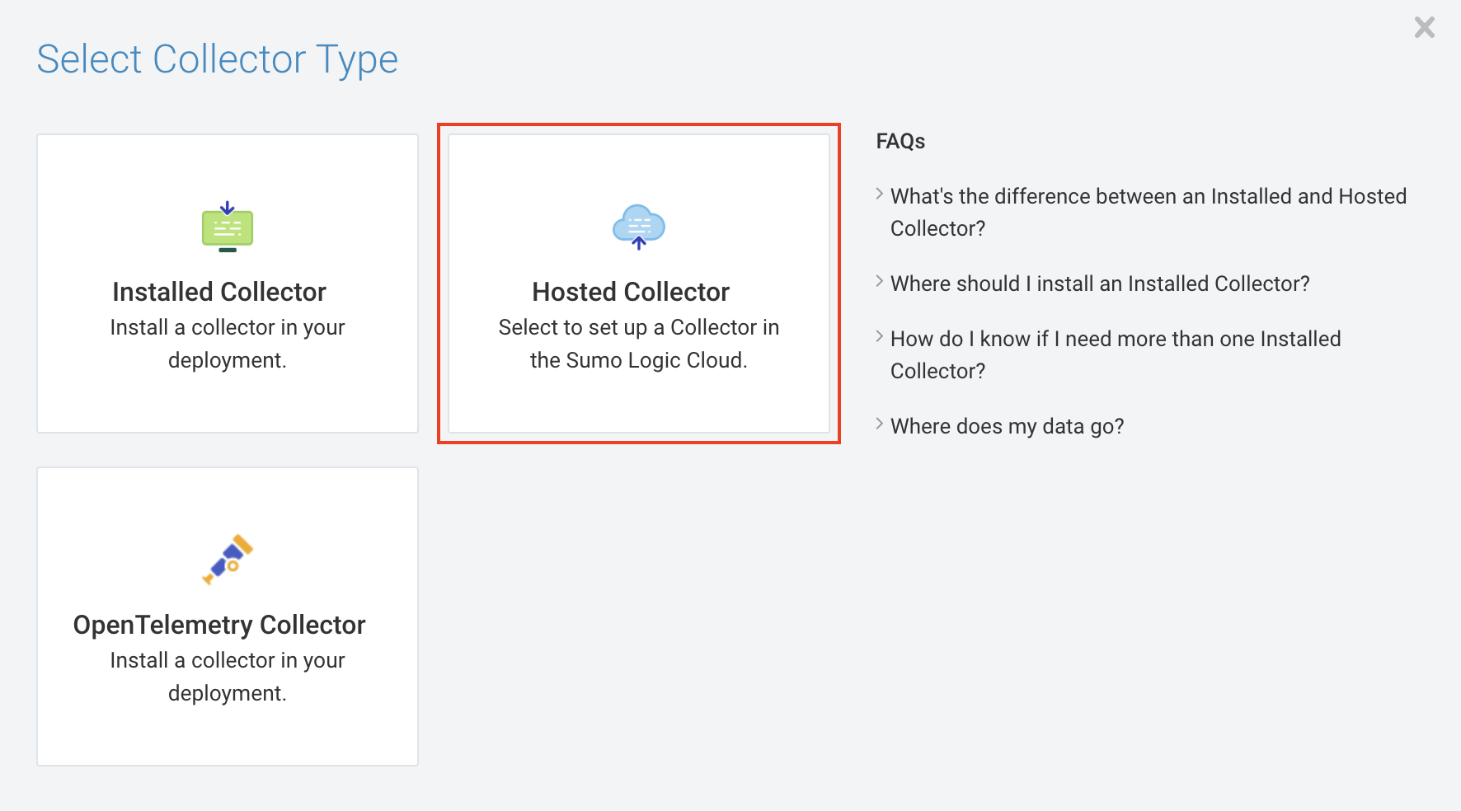1461x811 pixels.
Task: Click the blue Hosted Collector cloud icon
Action: 639,227
